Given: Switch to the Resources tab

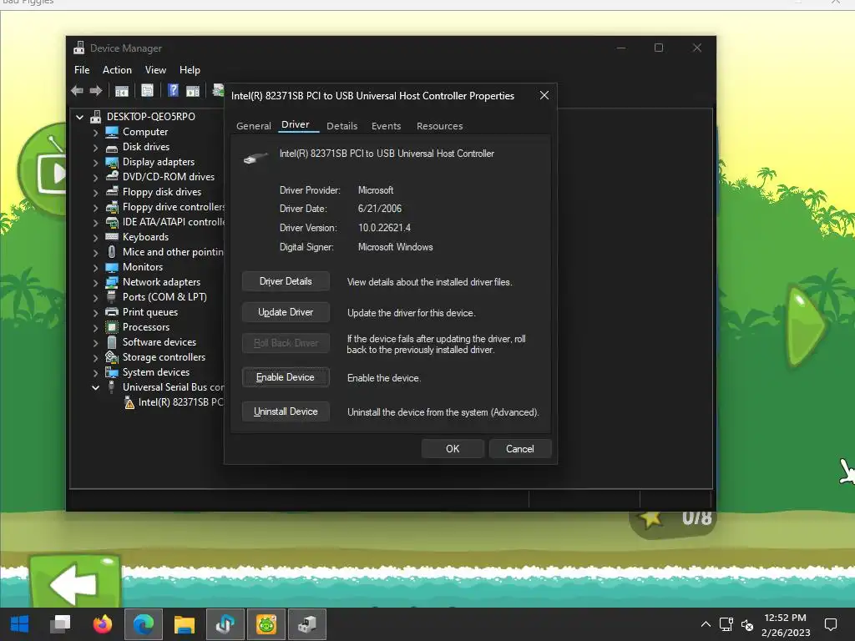Looking at the screenshot, I should pos(439,126).
